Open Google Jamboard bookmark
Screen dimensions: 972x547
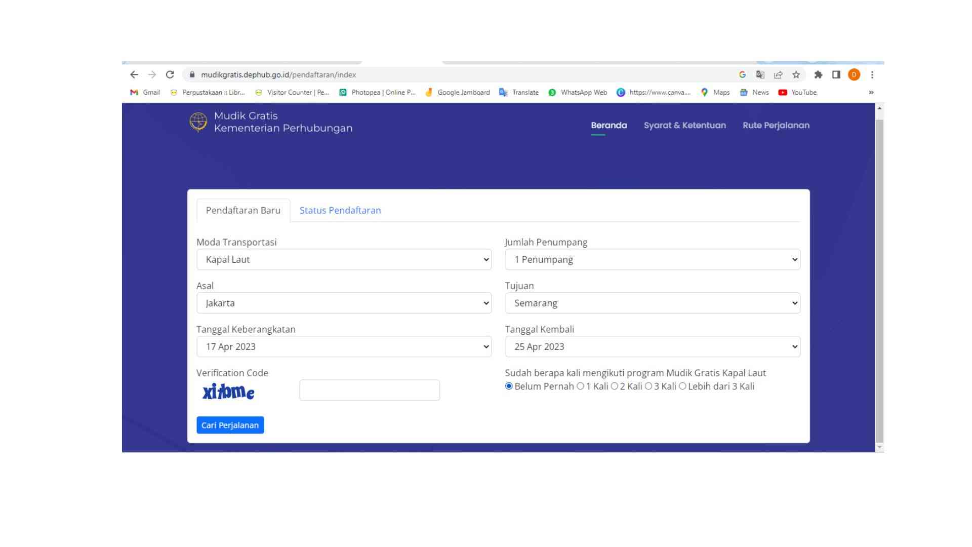[458, 92]
